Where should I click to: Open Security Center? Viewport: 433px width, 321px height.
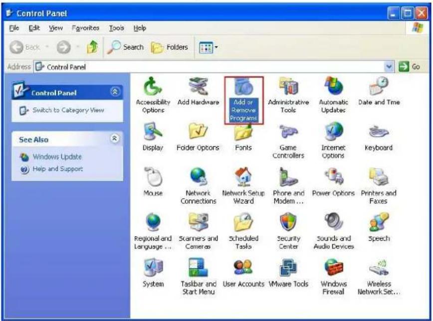[x=288, y=231]
